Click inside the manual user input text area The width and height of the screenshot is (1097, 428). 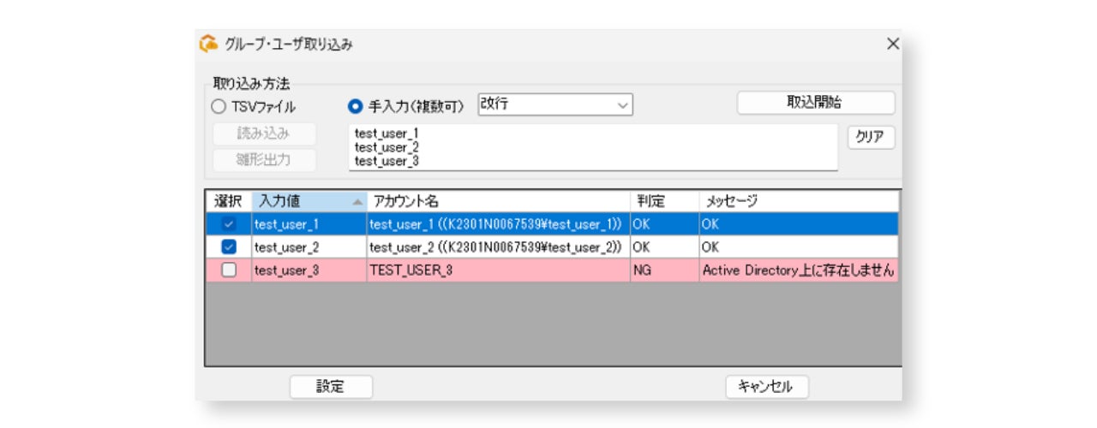[593, 147]
